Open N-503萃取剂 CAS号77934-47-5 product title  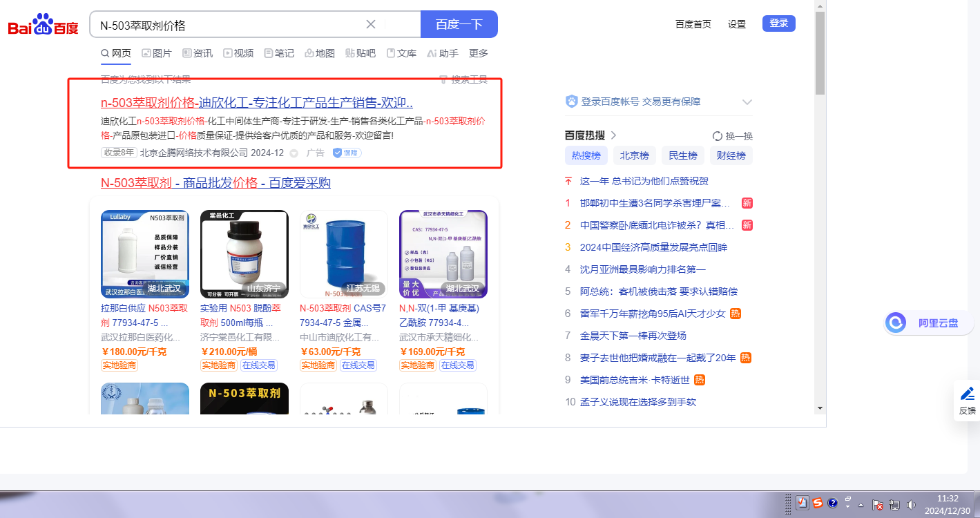343,315
